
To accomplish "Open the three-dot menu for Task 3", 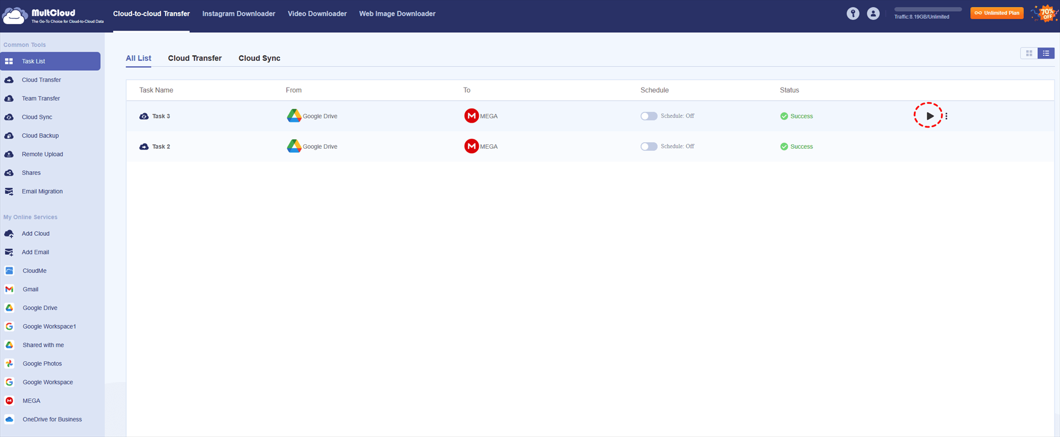I will coord(946,116).
